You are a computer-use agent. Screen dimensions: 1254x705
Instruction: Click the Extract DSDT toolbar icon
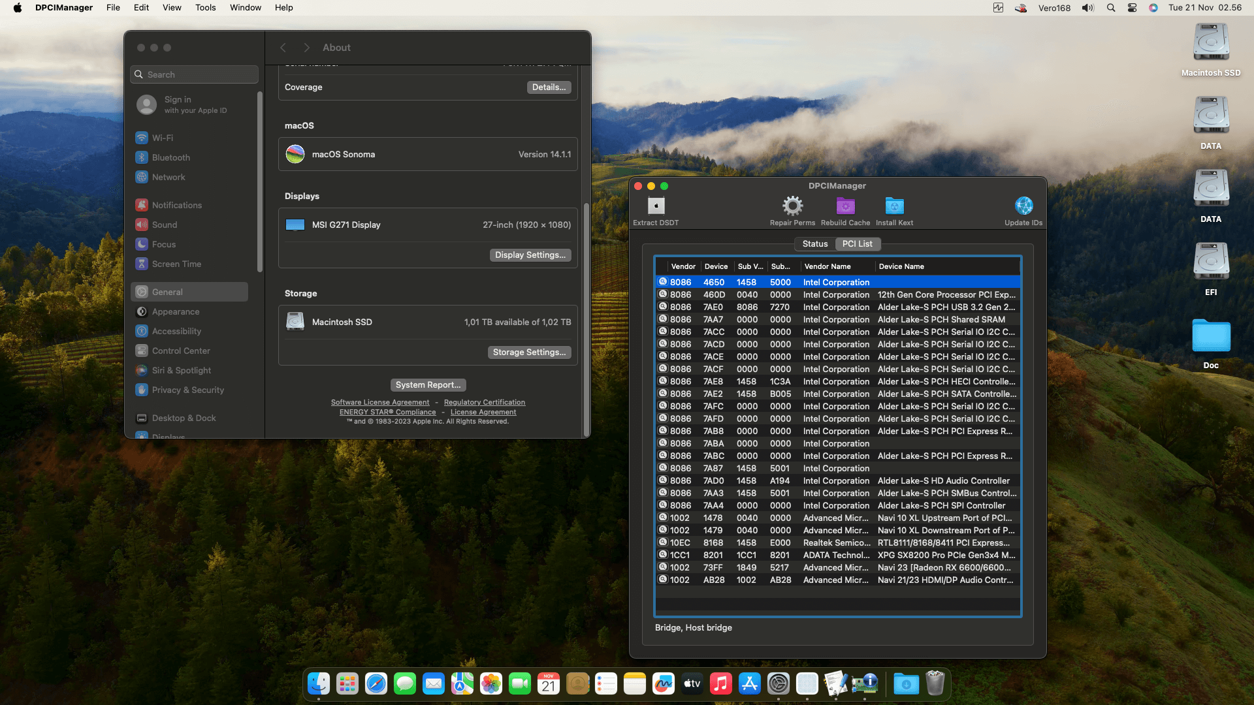click(656, 206)
